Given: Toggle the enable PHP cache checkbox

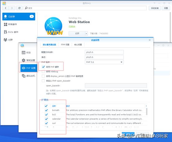Looking at the screenshot, I should coord(43,67).
